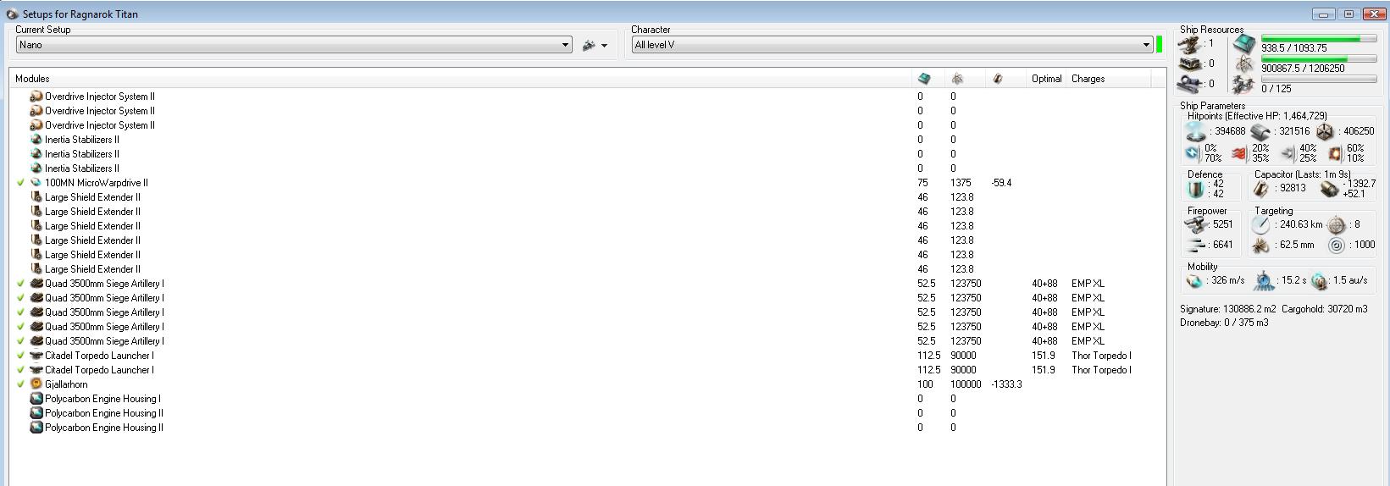Click the targeting range icon next to 240.63 km

pyautogui.click(x=1260, y=225)
